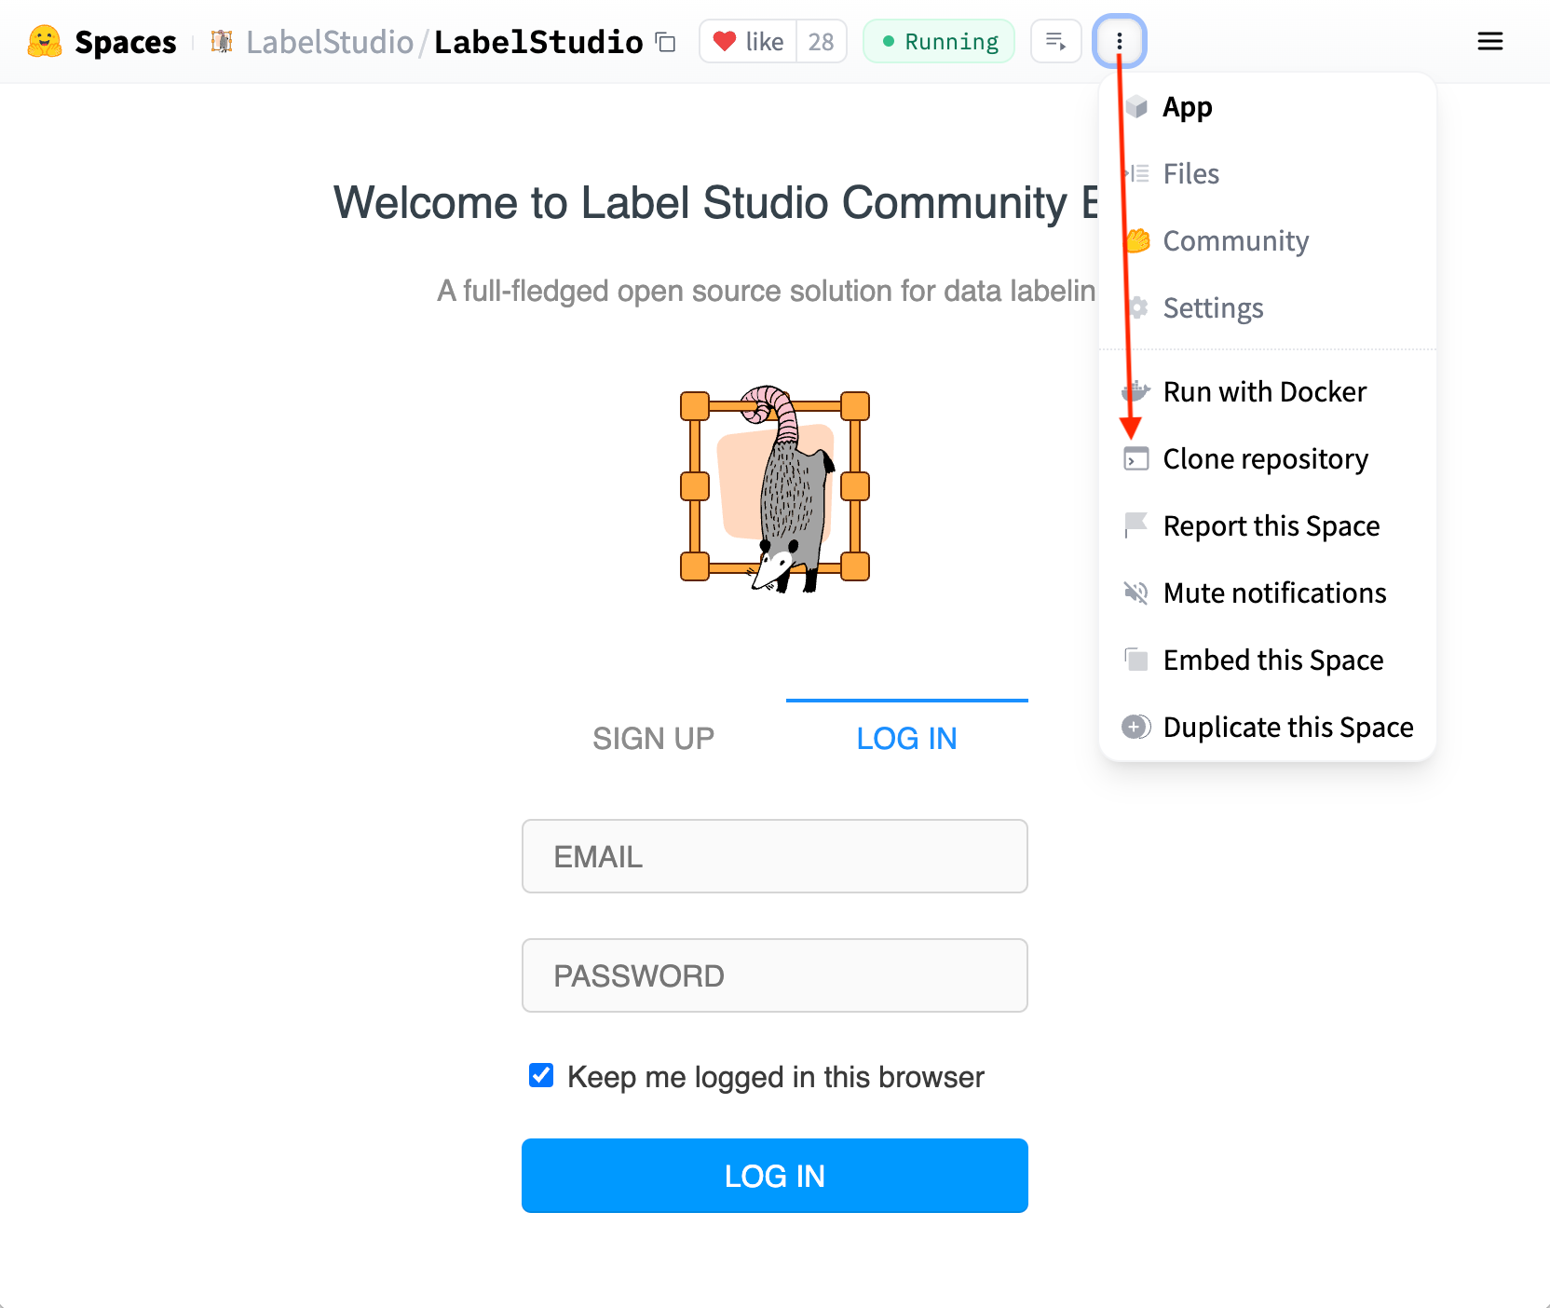Choose Clone repository menu entry

1267,458
